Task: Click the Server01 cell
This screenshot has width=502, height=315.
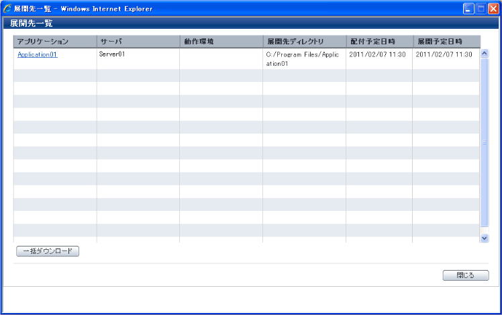Action: pos(112,54)
